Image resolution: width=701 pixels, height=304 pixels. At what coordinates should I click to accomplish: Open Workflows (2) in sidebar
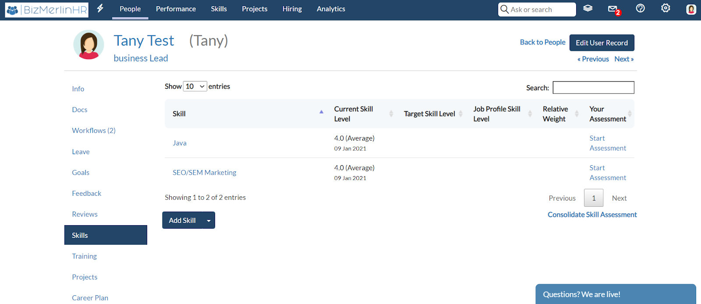(x=94, y=131)
